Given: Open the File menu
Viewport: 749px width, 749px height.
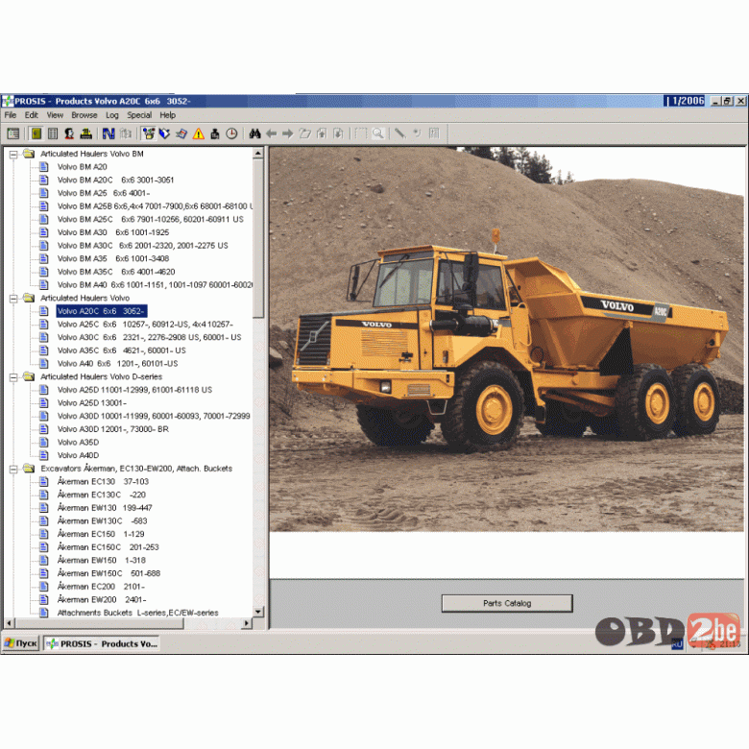Looking at the screenshot, I should (10, 115).
